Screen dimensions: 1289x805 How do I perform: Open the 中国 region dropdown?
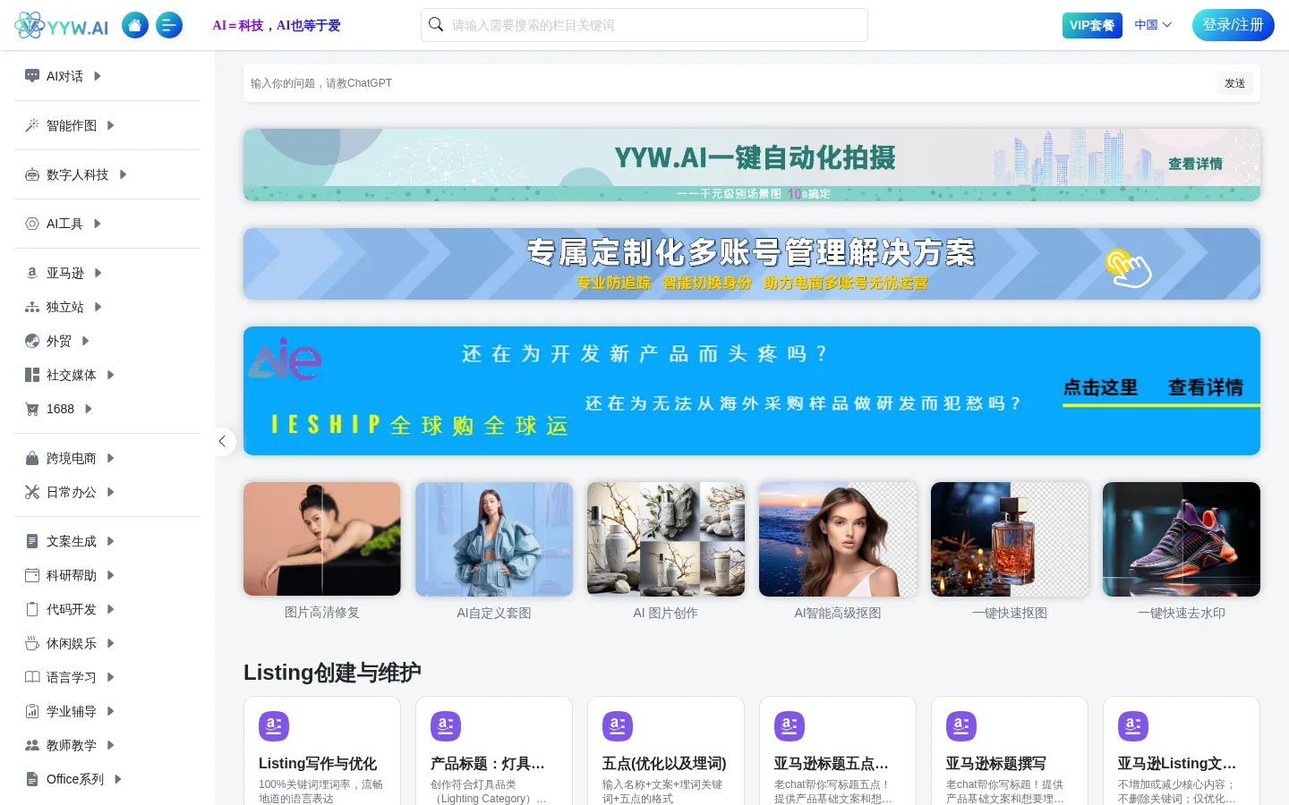[x=1153, y=25]
